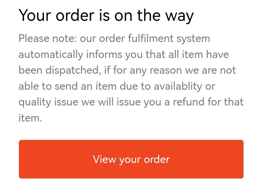Click the phrase 'if for any reason'

point(140,71)
